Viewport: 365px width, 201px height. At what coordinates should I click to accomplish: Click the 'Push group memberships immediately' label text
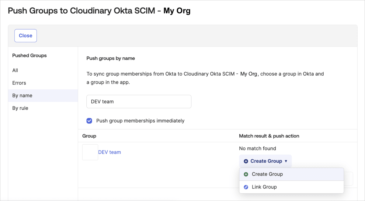click(x=140, y=121)
